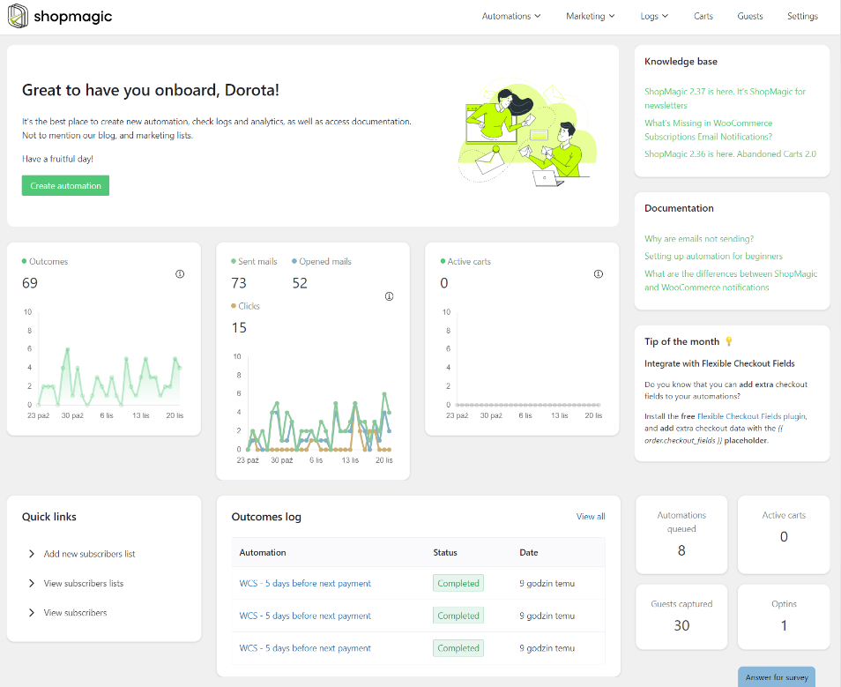
Task: Click the Status column header
Action: tap(445, 552)
